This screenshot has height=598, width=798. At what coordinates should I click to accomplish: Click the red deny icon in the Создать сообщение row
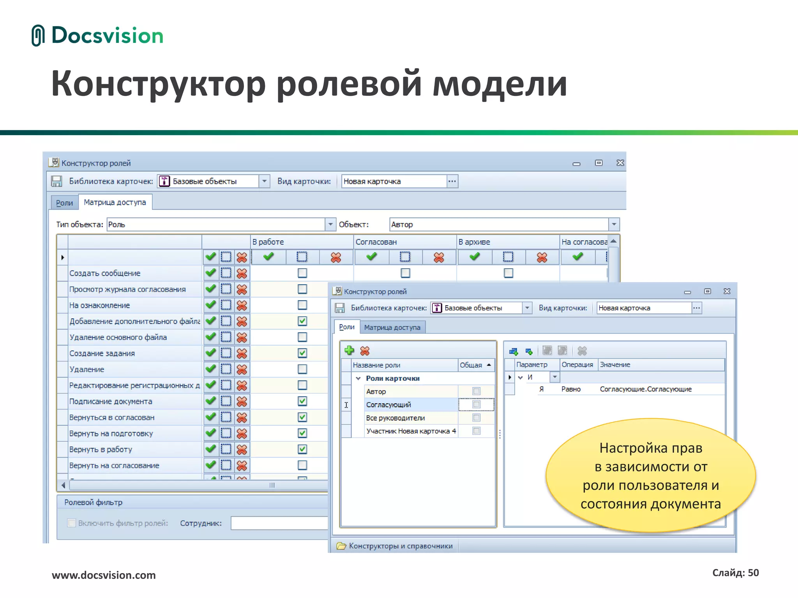click(242, 273)
